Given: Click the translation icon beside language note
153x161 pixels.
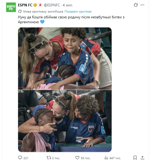Looking at the screenshot, I should click(x=20, y=11).
